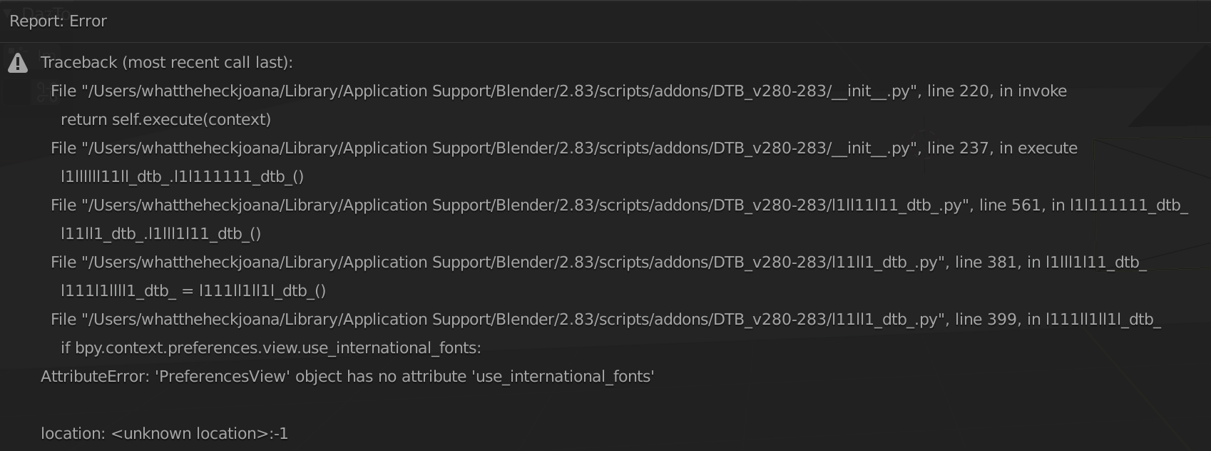Click the quoted 'use_international_fonts' attribute name in AttributeError line

[x=563, y=377]
